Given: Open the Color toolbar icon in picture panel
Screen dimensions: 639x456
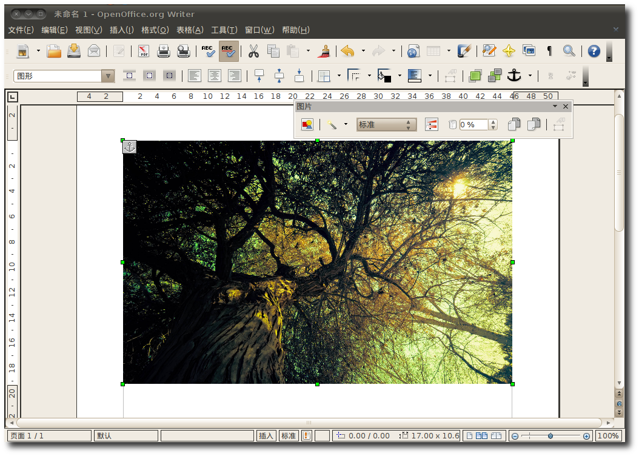Looking at the screenshot, I should pyautogui.click(x=431, y=124).
